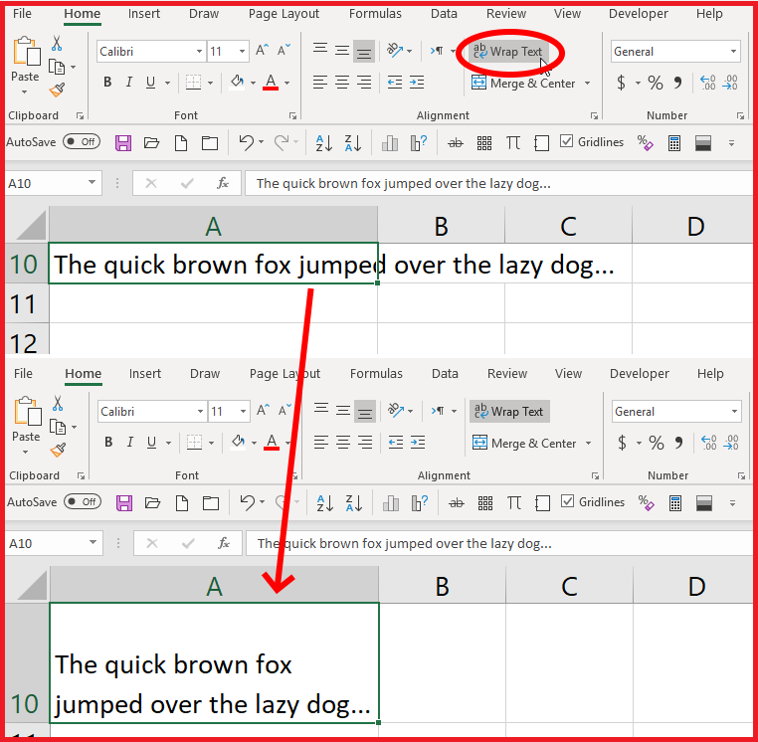The image size is (758, 742).
Task: Apply Accounting dollar format in the upper ribbon
Action: point(621,83)
